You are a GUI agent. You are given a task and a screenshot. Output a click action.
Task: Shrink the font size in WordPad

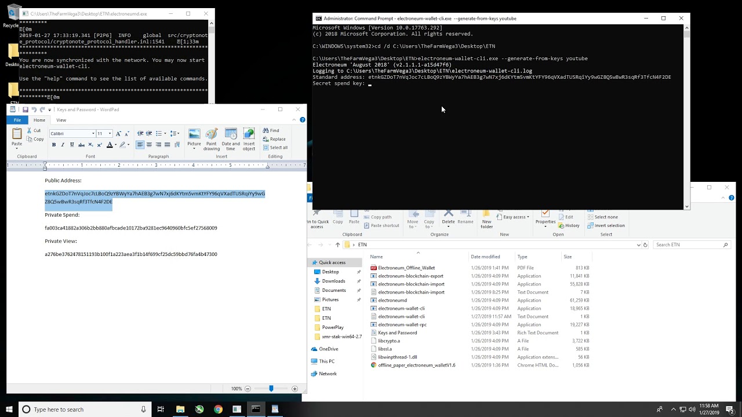coord(127,134)
